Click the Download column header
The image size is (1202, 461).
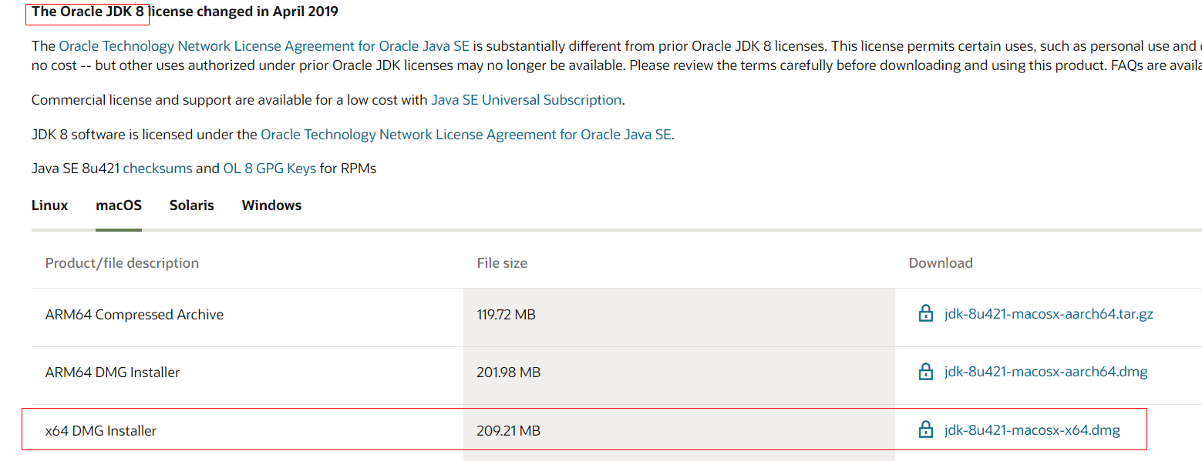941,263
